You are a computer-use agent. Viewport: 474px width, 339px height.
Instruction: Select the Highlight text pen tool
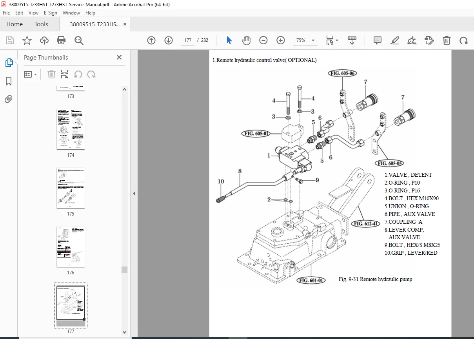click(395, 40)
